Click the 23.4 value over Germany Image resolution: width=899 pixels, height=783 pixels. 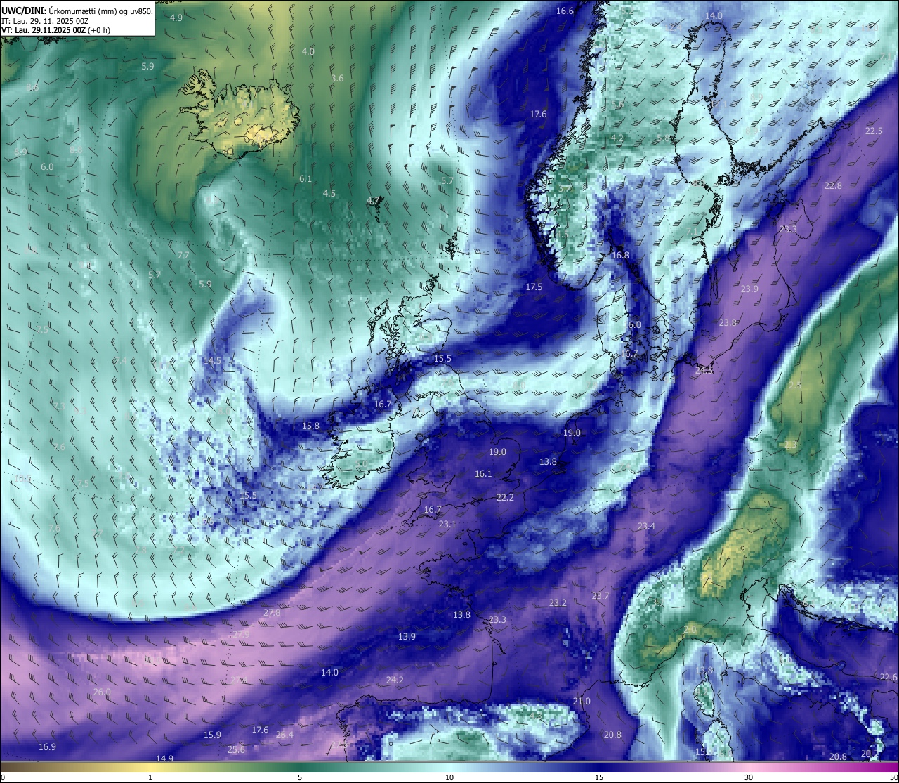point(646,527)
